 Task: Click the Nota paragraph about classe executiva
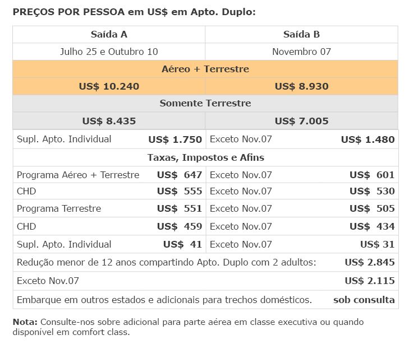[188, 327]
